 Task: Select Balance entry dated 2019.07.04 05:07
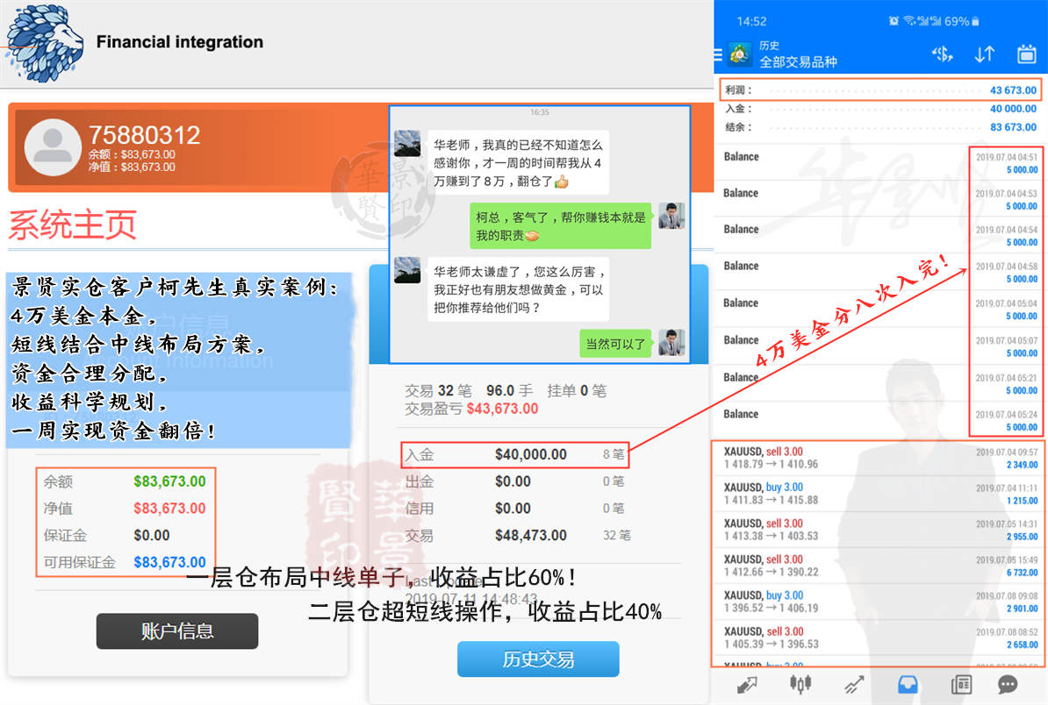pos(880,345)
